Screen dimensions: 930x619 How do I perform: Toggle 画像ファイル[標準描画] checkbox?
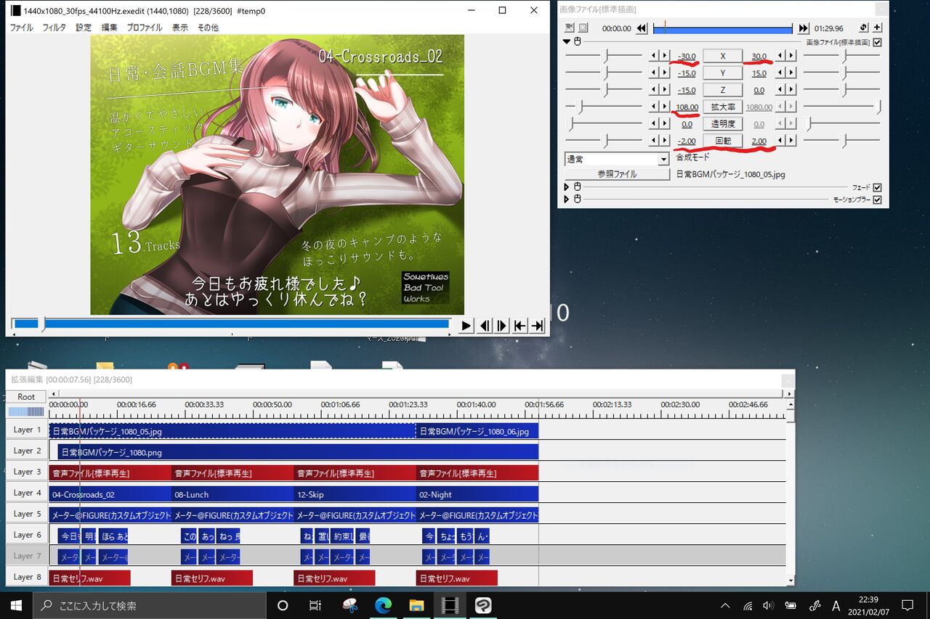pos(878,42)
